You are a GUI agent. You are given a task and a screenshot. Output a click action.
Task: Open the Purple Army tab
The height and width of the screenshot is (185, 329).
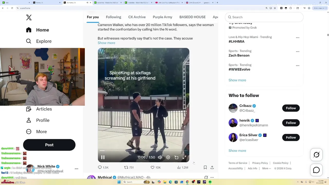(162, 17)
